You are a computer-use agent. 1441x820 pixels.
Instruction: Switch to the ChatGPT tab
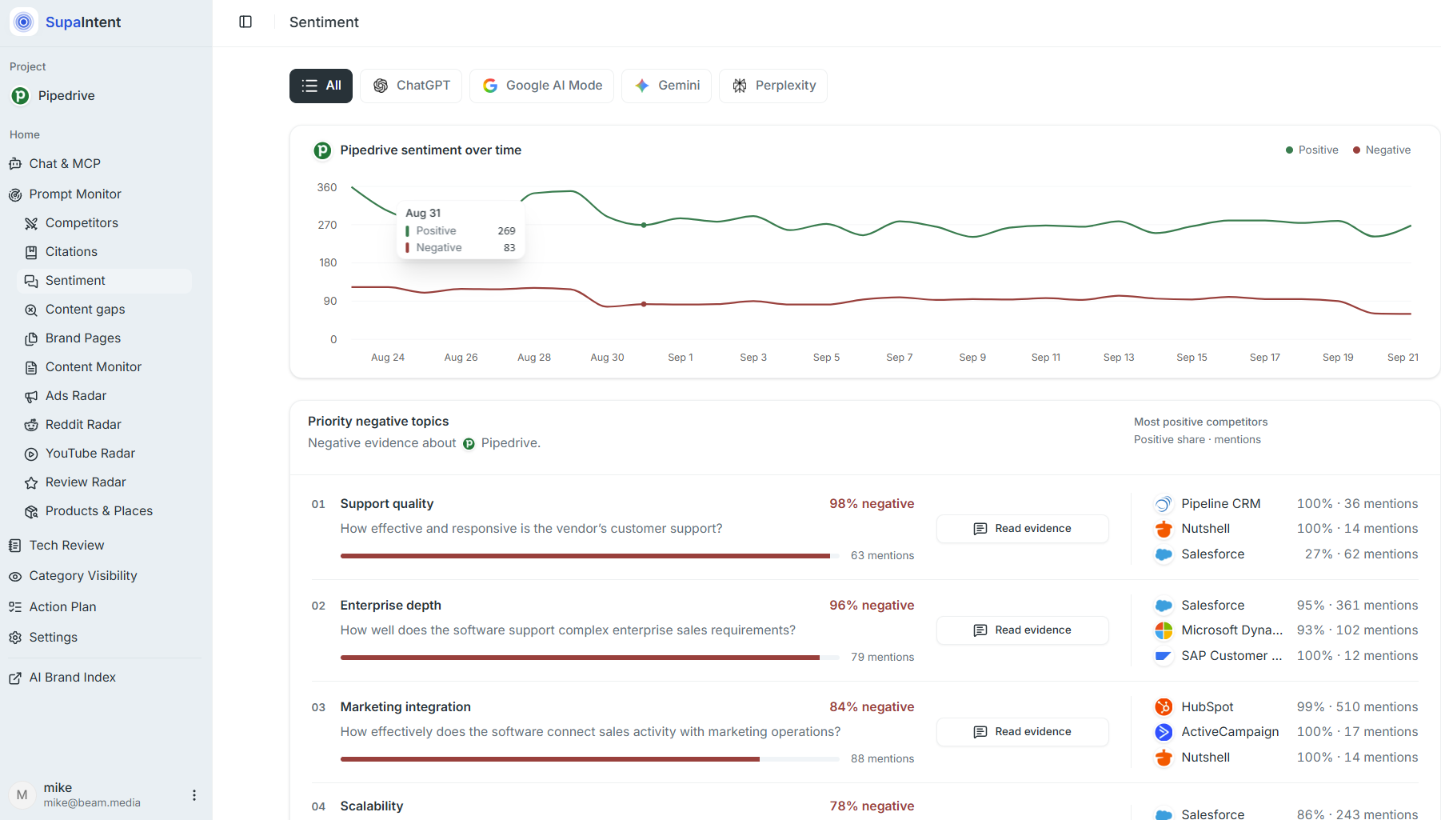pos(411,86)
